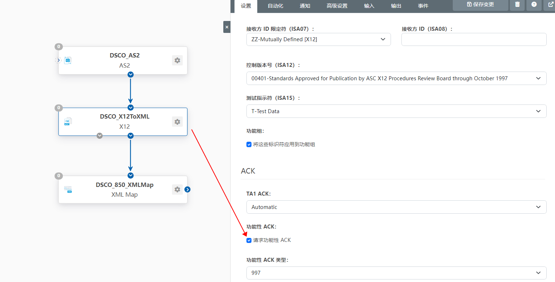
Task: Delete connector with the trash icon
Action: pyautogui.click(x=517, y=5)
